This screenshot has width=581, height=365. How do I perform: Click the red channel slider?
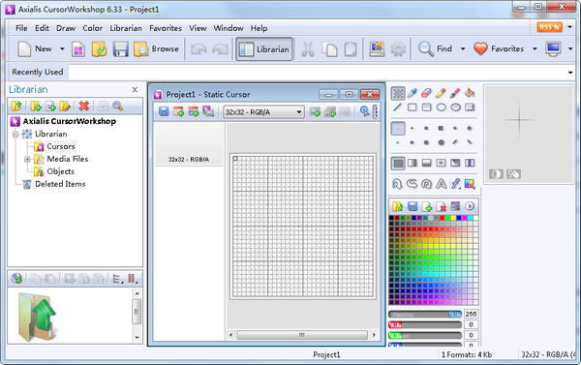425,325
